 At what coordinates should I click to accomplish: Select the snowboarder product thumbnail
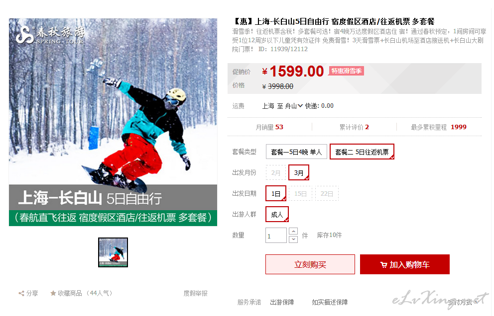pos(113,252)
